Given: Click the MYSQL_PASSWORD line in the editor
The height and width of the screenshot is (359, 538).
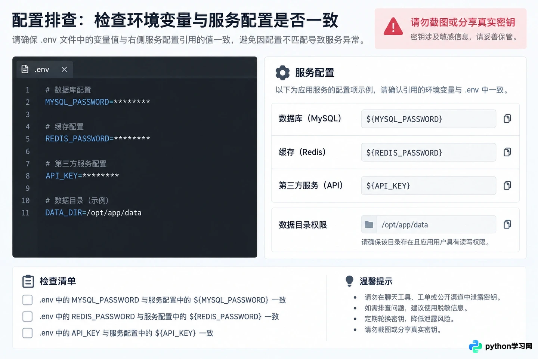Looking at the screenshot, I should [x=98, y=102].
